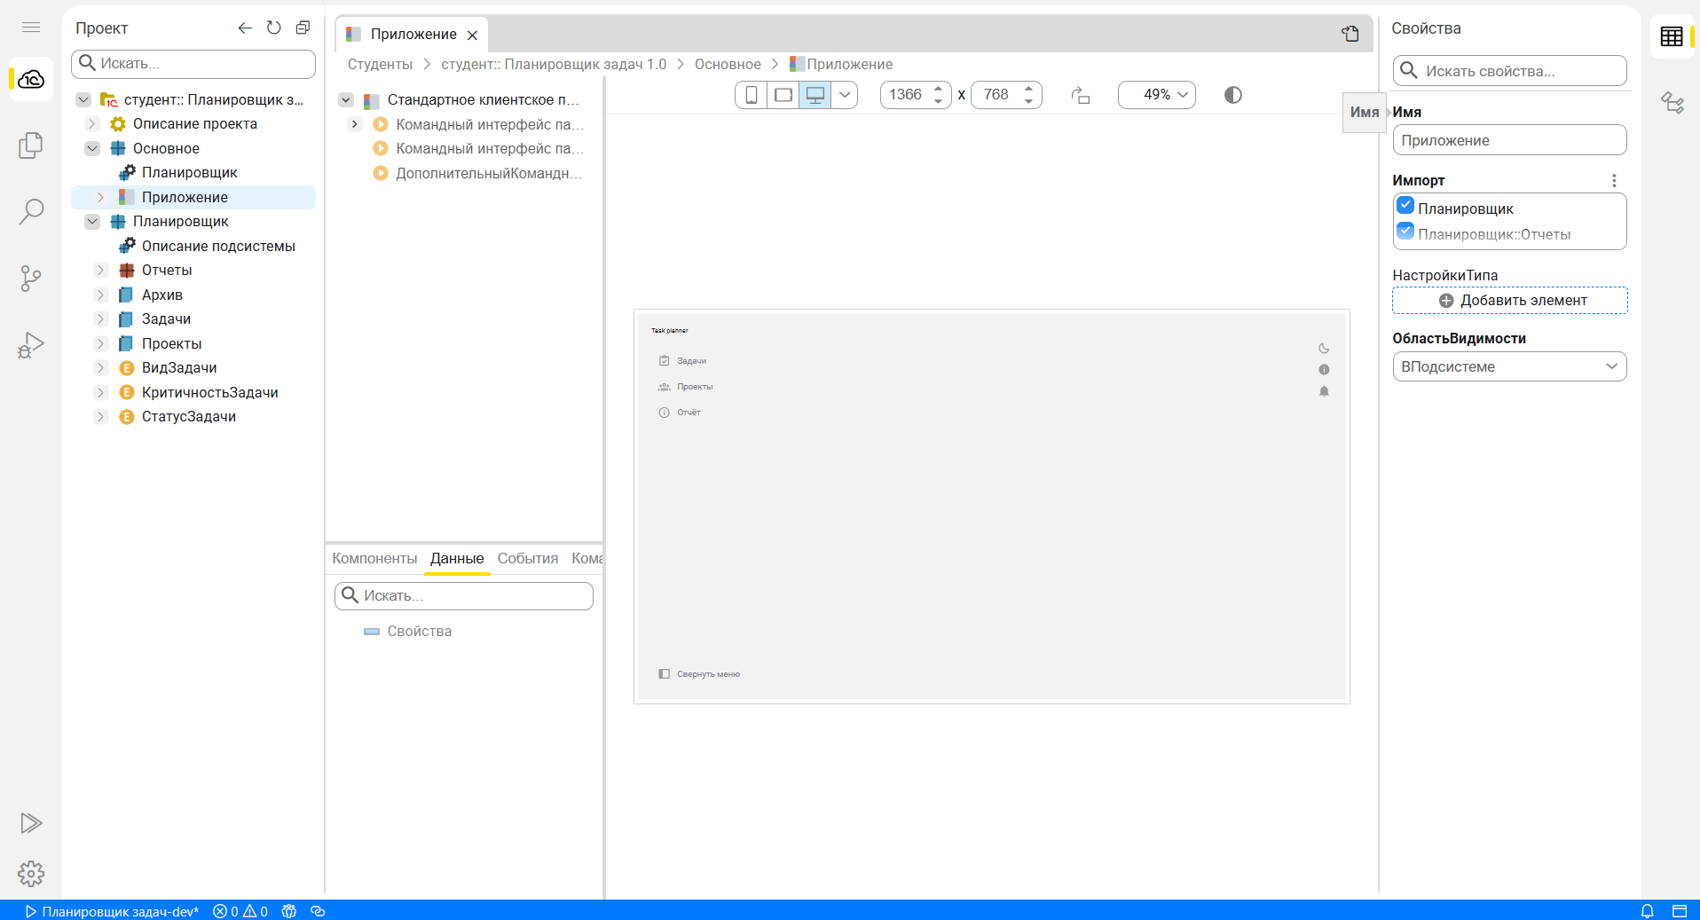
Task: Switch to the Компоненты tab
Action: click(374, 558)
